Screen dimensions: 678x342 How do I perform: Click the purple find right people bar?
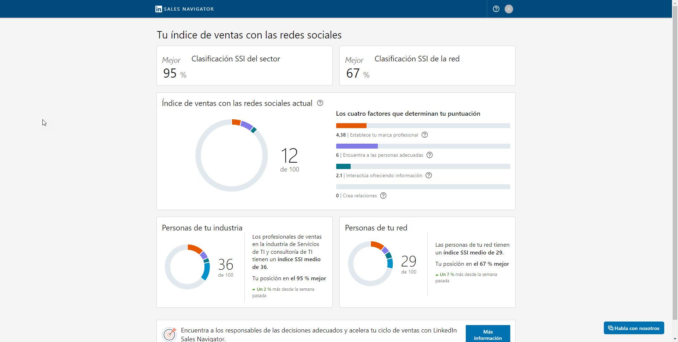(x=423, y=146)
